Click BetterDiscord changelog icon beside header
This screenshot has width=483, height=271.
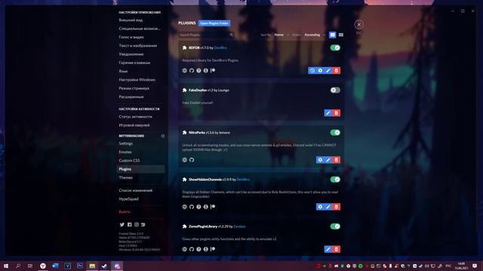click(163, 135)
